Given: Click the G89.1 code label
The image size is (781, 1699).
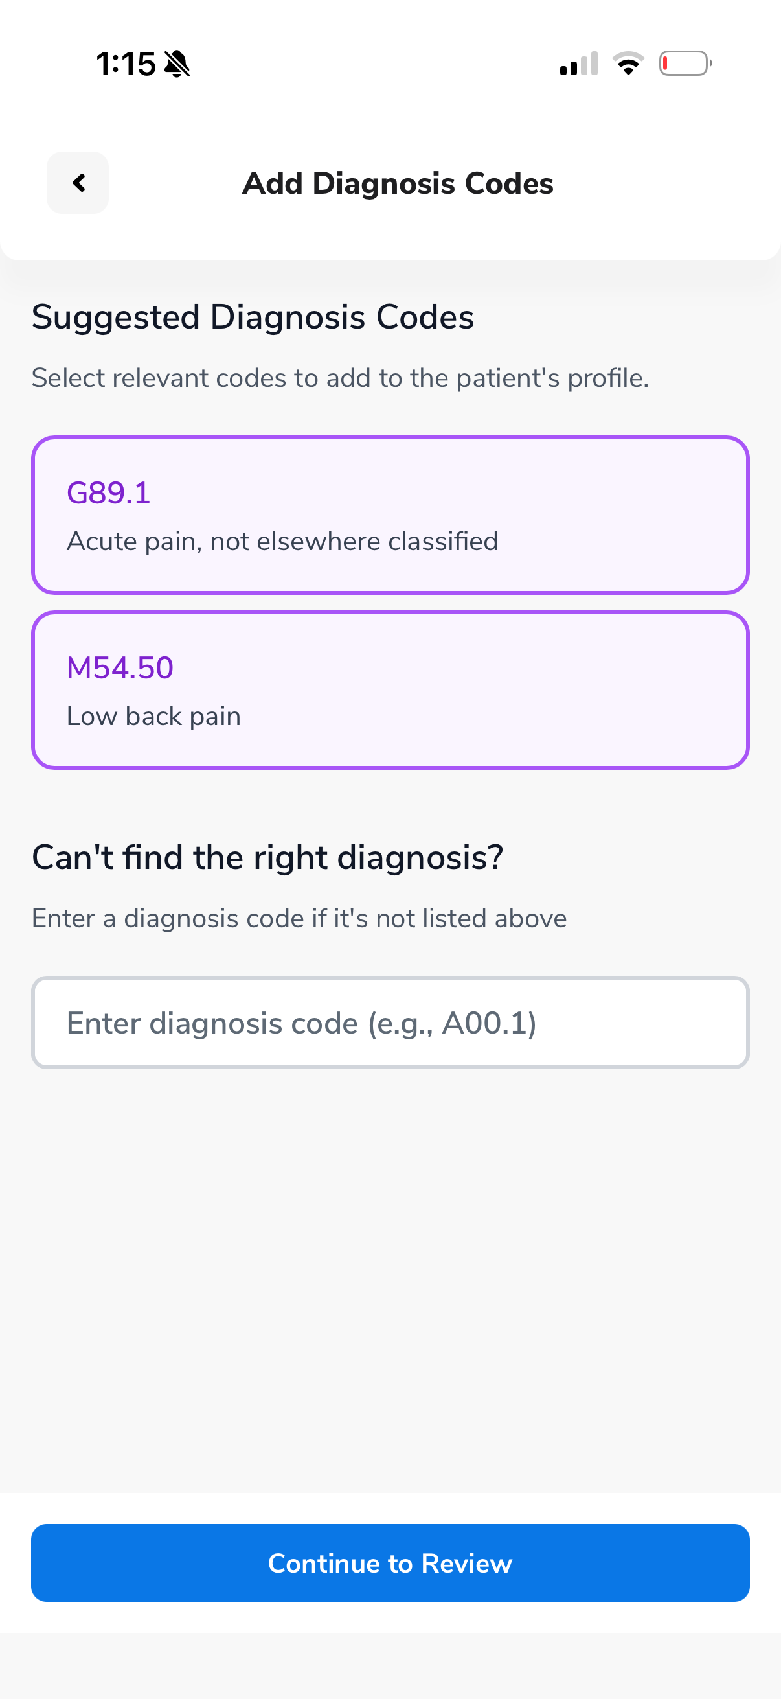Looking at the screenshot, I should pyautogui.click(x=109, y=492).
